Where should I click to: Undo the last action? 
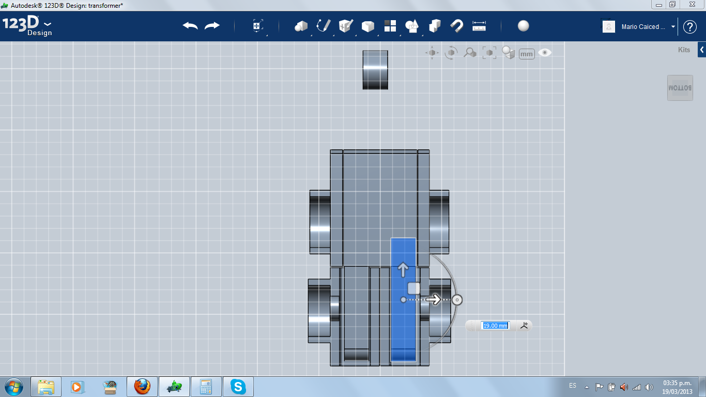point(190,26)
